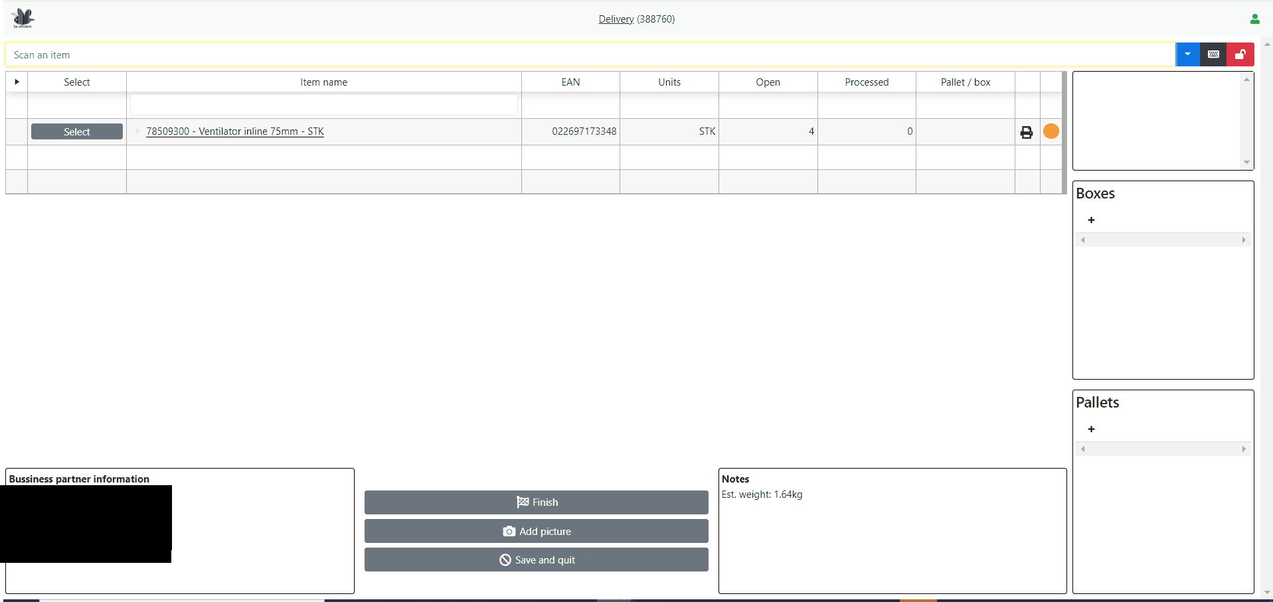Click the Boxes panel heading

tap(1095, 194)
